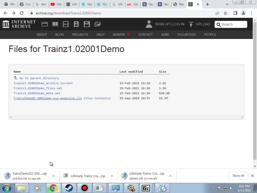257x193 pixels.
Task: Open the Texts book icon
Action: 55,24
